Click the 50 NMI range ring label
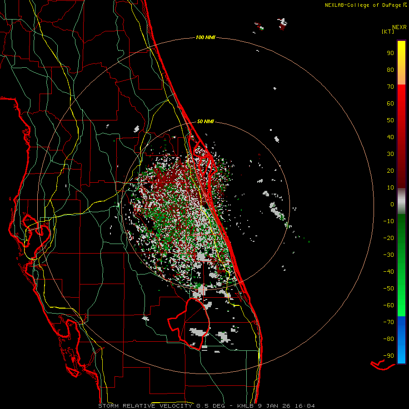The image size is (409, 409). tap(205, 121)
